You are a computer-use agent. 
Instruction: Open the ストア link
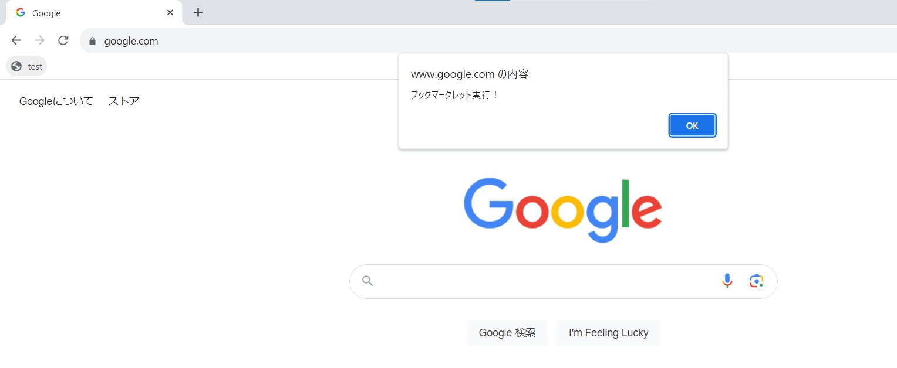pyautogui.click(x=123, y=101)
